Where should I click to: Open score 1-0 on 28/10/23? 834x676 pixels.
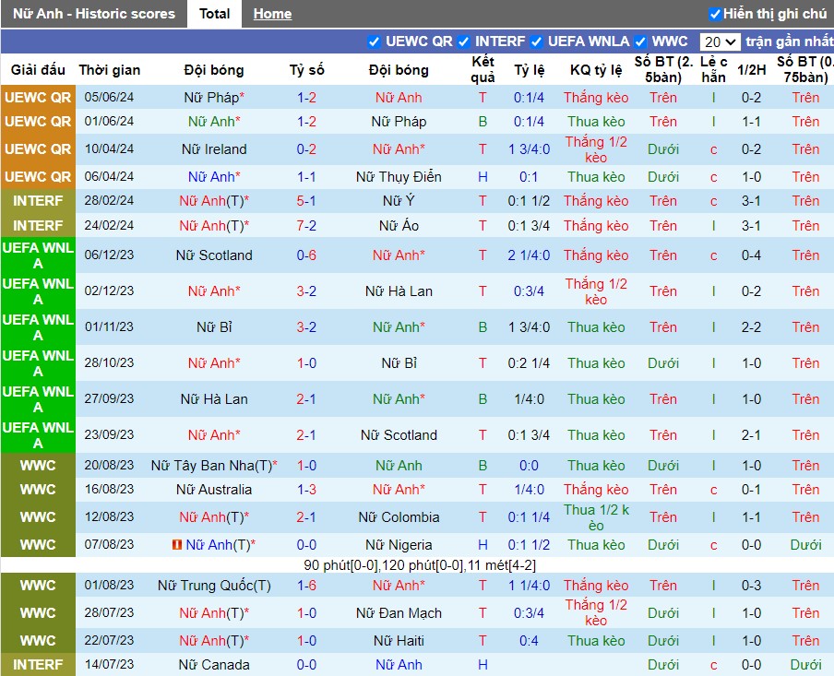click(x=306, y=363)
